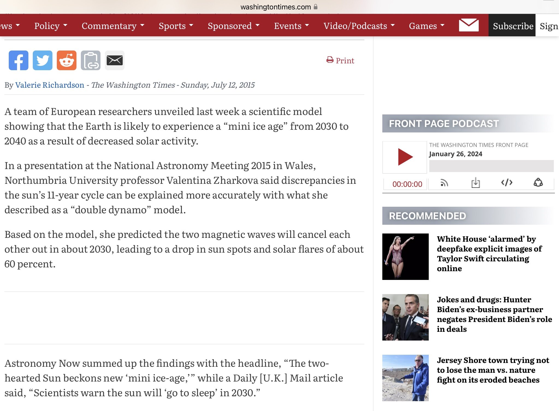Image resolution: width=559 pixels, height=411 pixels.
Task: Click the Sign in button
Action: pos(547,26)
